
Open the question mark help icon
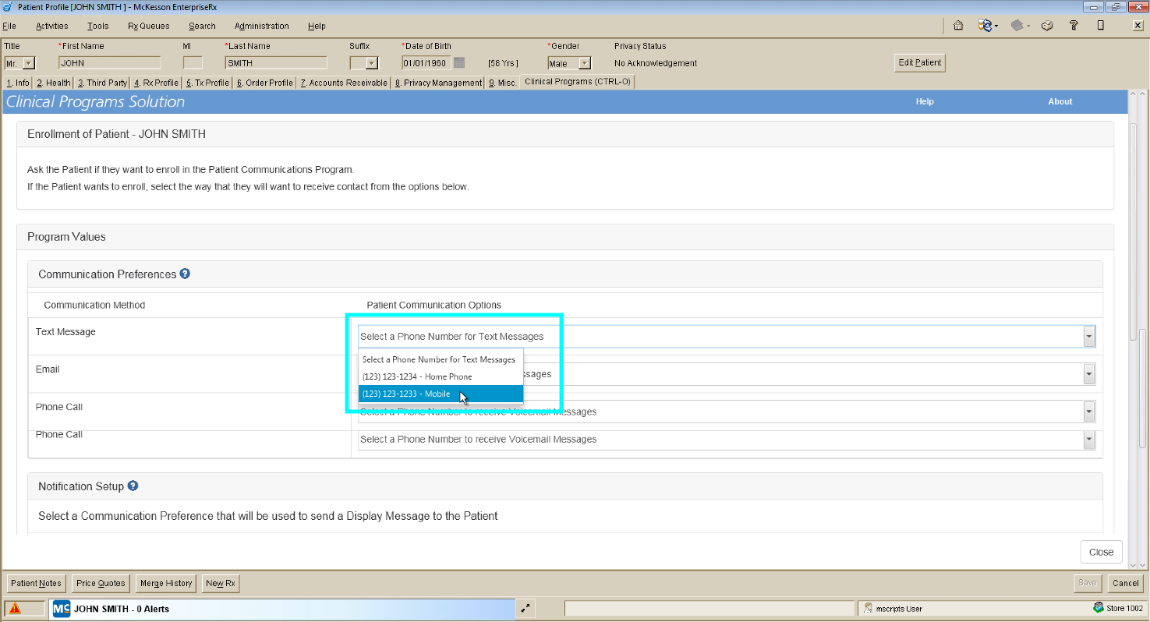click(1074, 26)
